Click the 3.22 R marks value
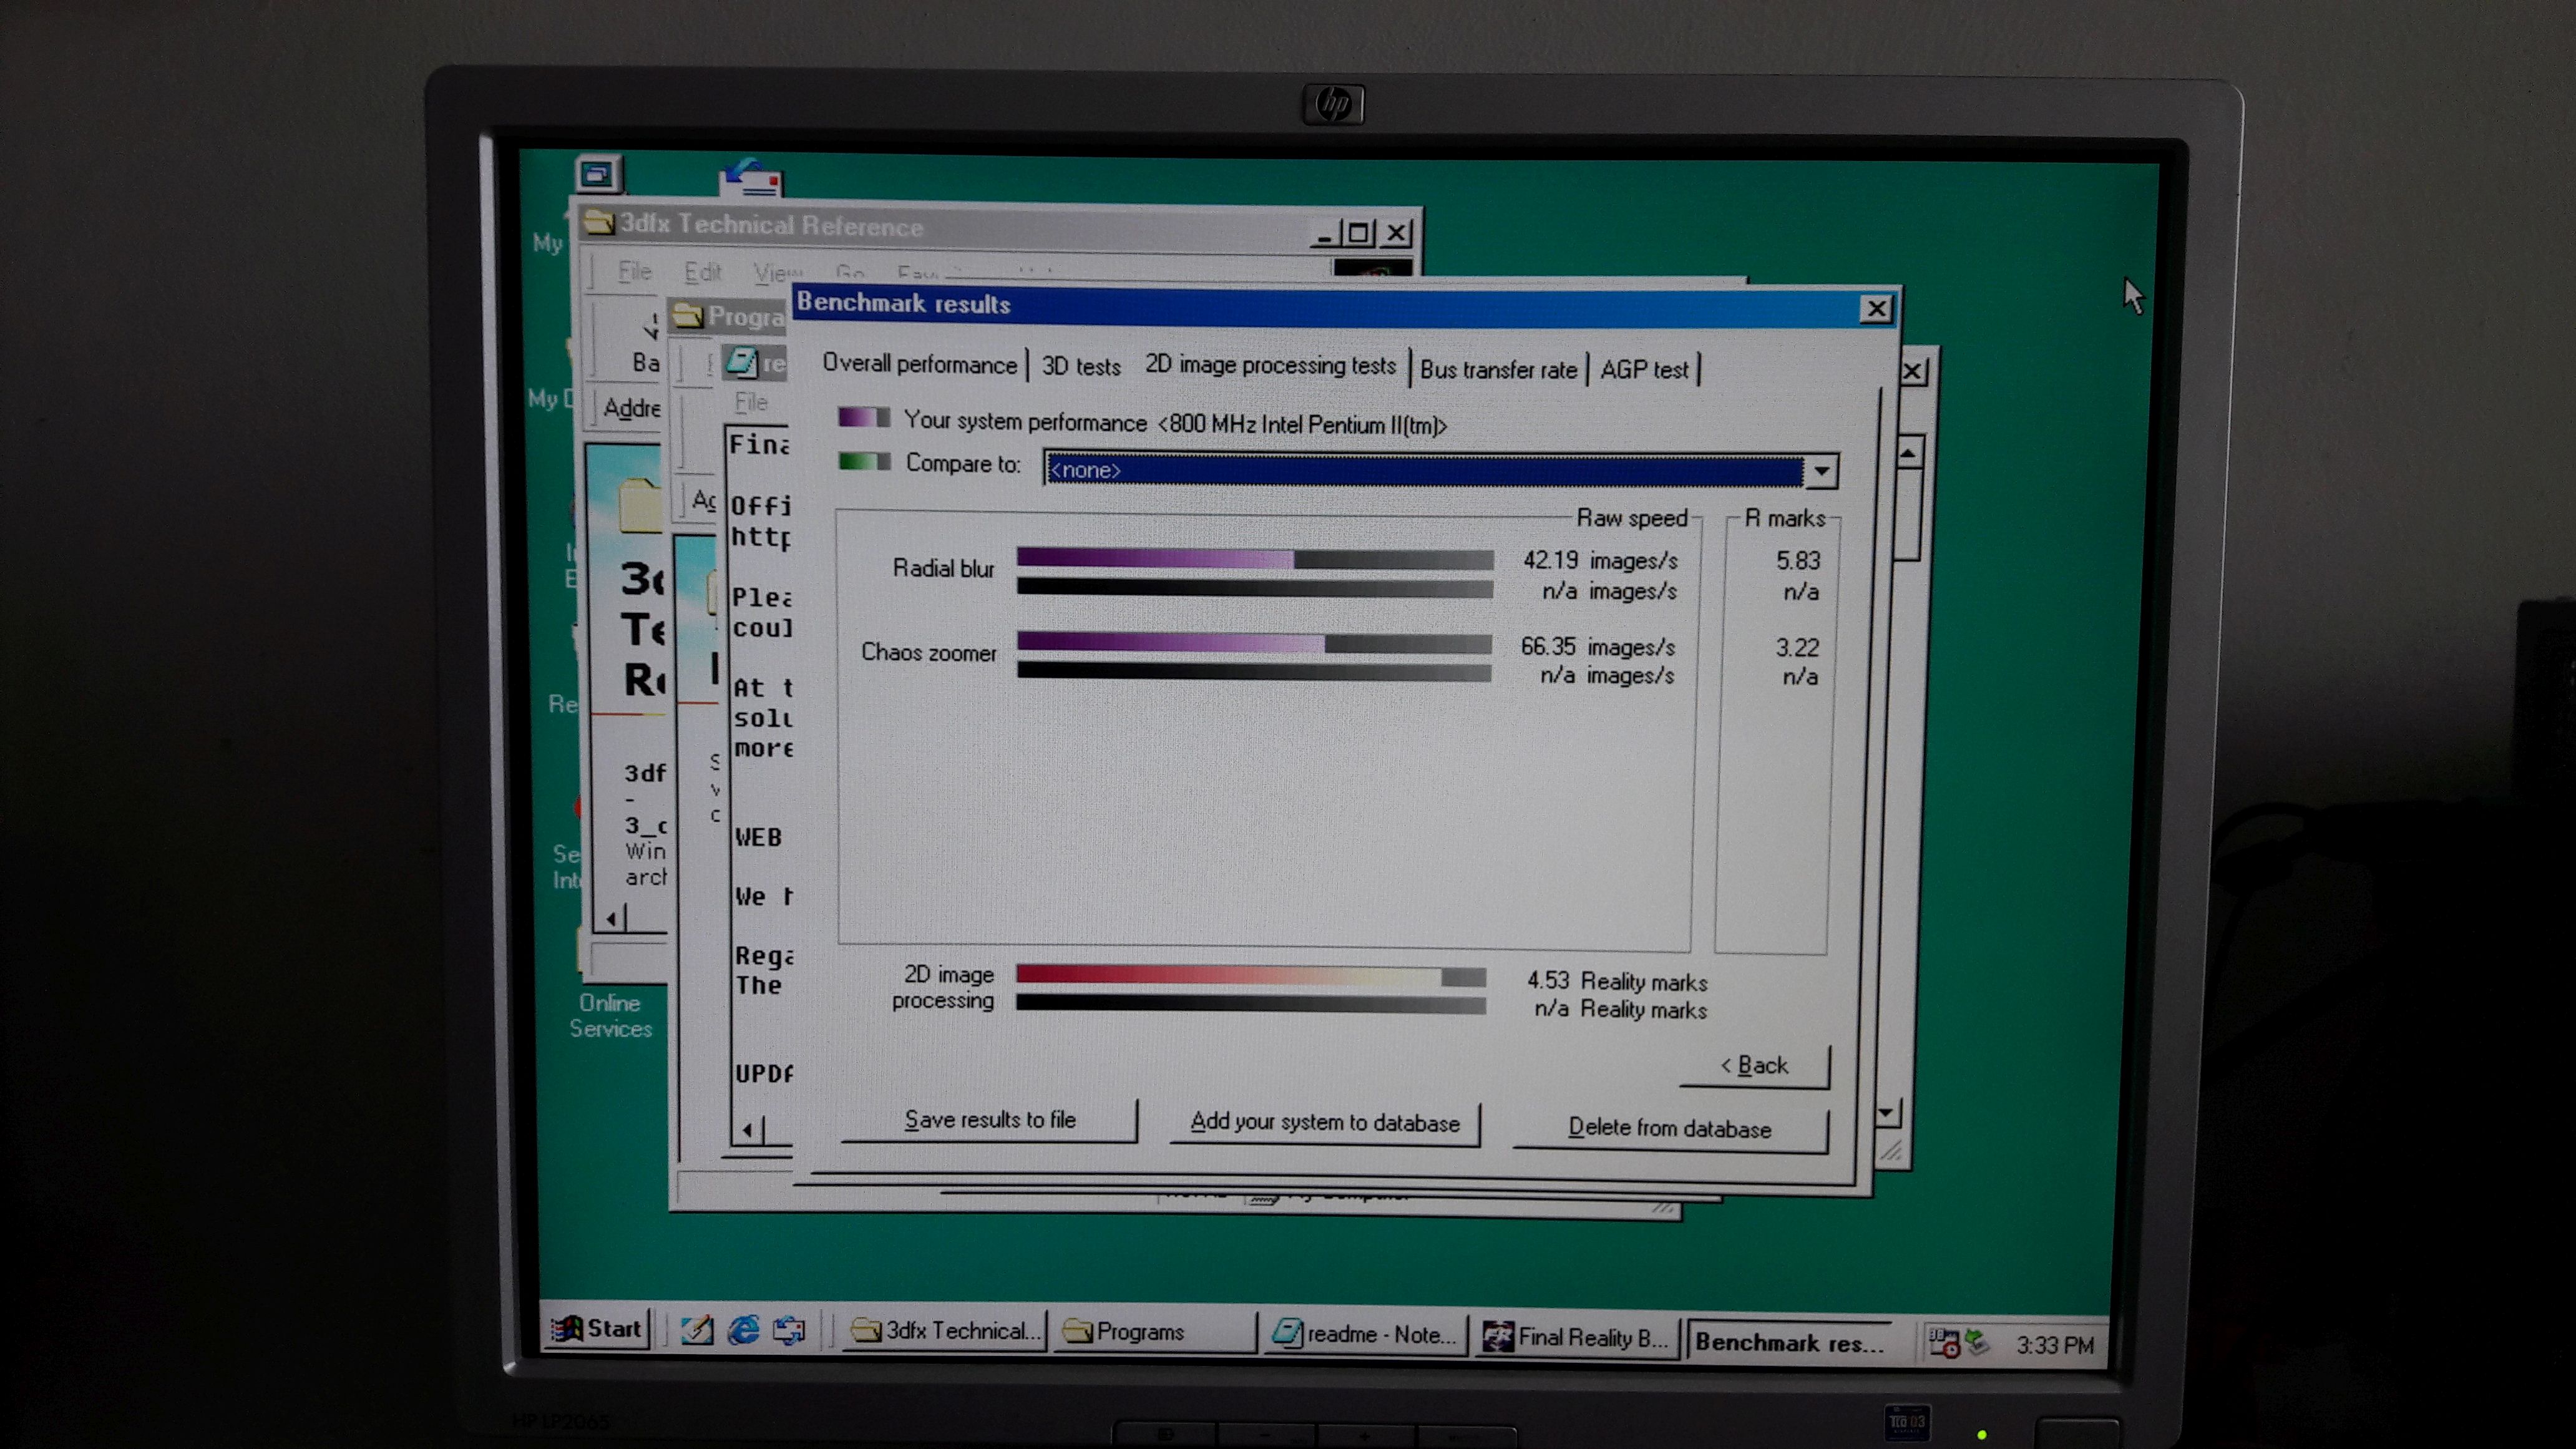This screenshot has width=2576, height=1449. coord(1796,648)
